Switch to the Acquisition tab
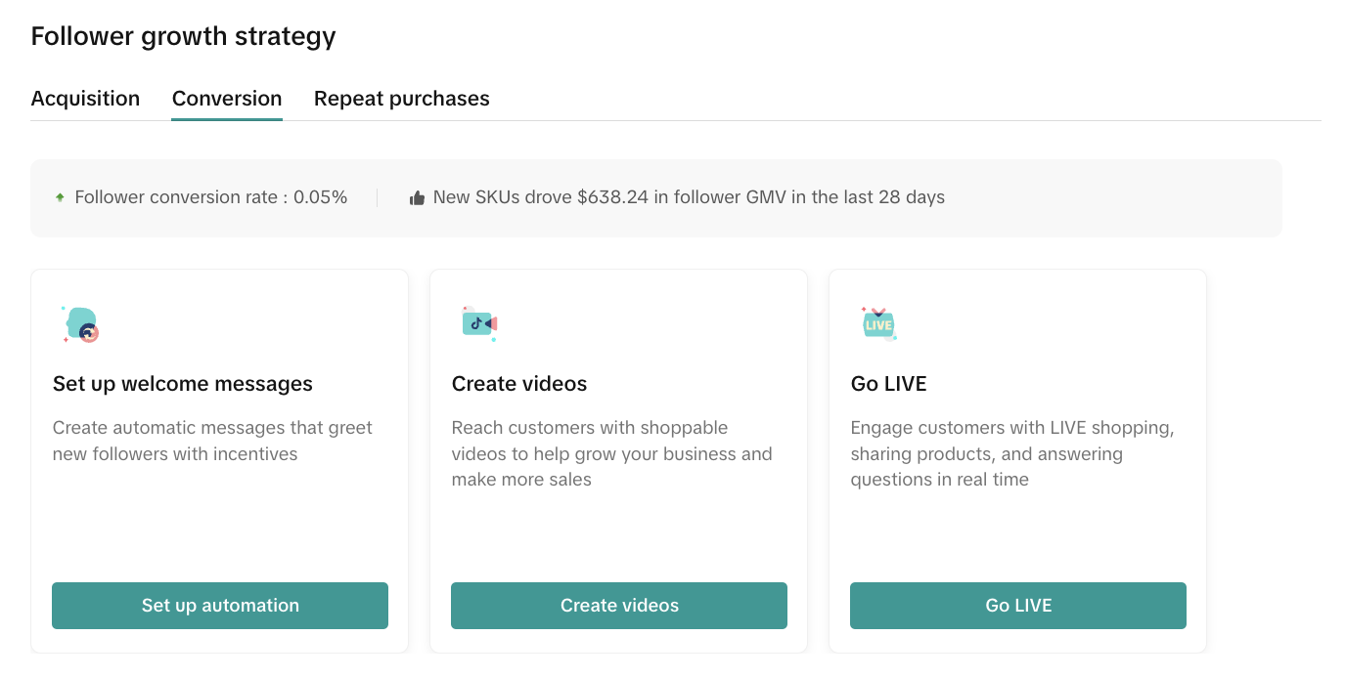The image size is (1346, 678). (x=85, y=99)
